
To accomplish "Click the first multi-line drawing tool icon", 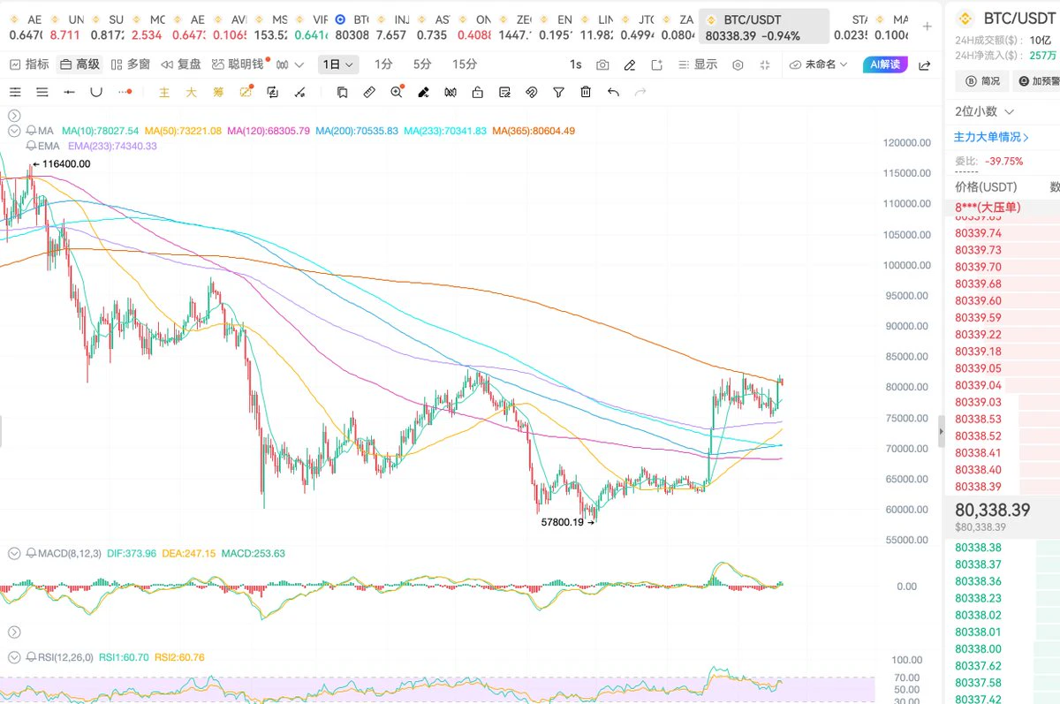I will click(x=15, y=92).
